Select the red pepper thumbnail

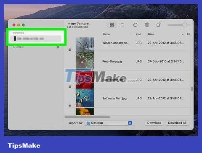(85, 80)
